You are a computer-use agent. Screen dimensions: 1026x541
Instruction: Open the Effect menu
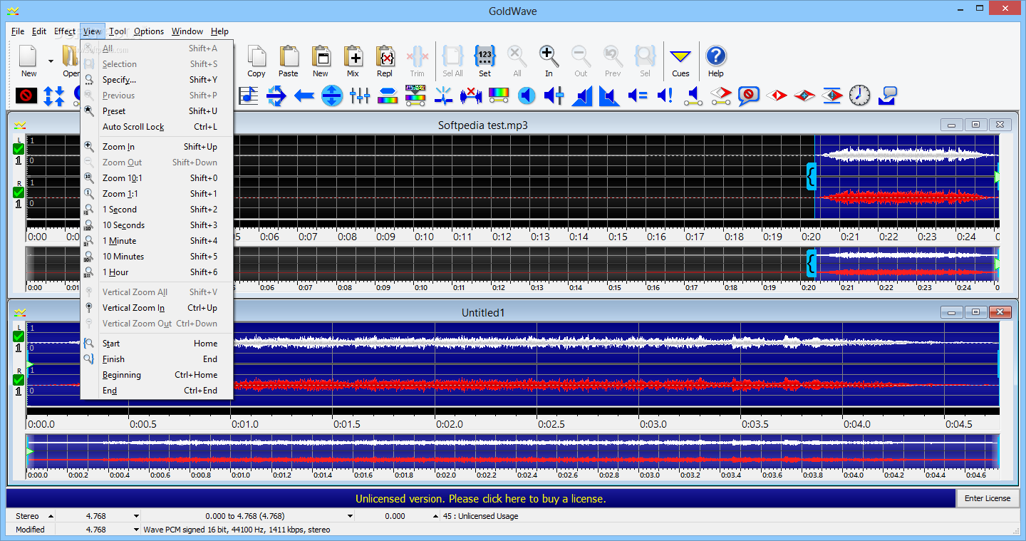click(x=65, y=31)
